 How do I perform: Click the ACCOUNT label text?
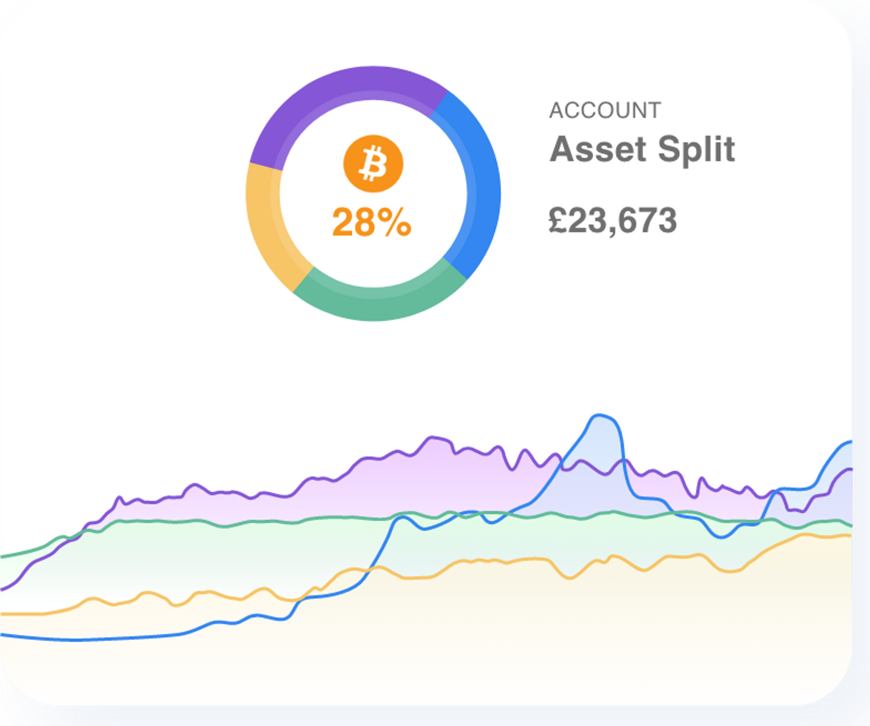605,111
